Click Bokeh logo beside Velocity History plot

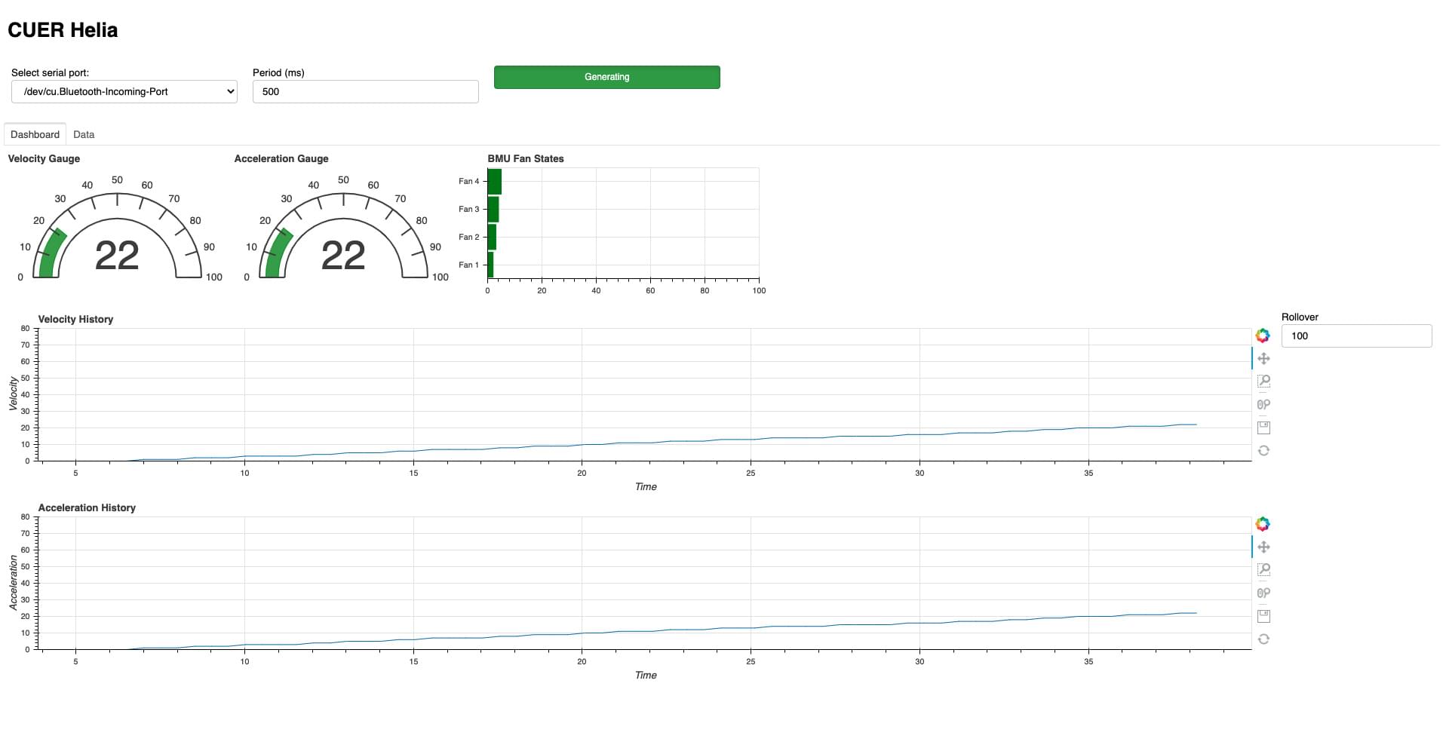click(x=1263, y=336)
